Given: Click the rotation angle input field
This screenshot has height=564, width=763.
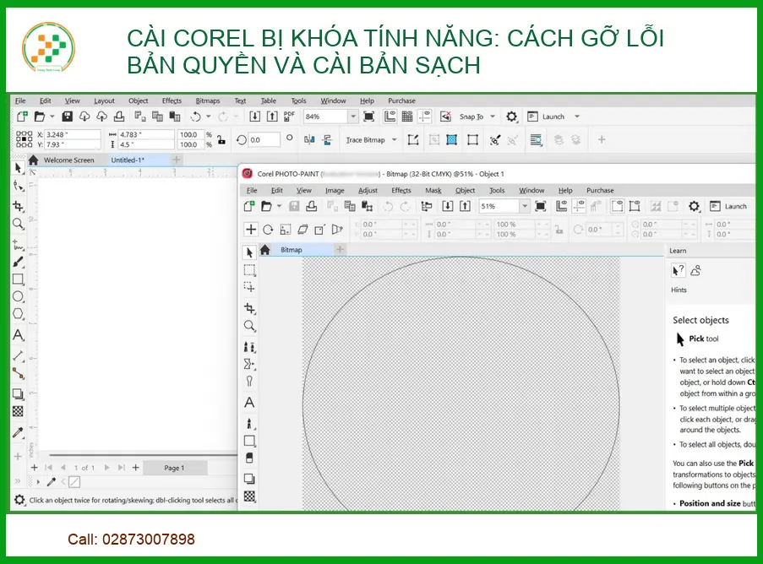Looking at the screenshot, I should pos(264,140).
